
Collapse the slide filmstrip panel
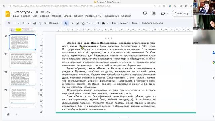tap(16, 114)
